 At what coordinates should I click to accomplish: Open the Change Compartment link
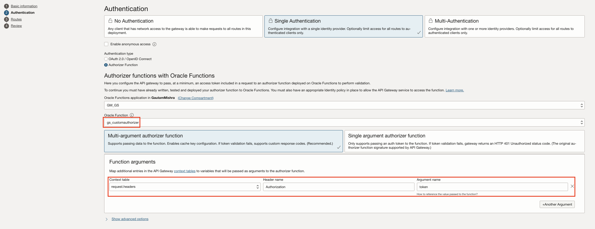195,98
